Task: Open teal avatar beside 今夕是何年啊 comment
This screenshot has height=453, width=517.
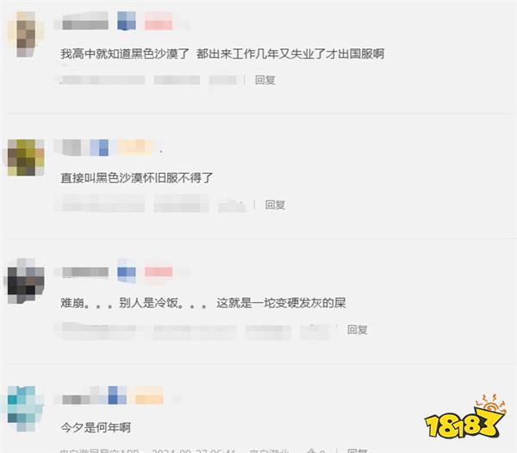Action: [x=26, y=408]
